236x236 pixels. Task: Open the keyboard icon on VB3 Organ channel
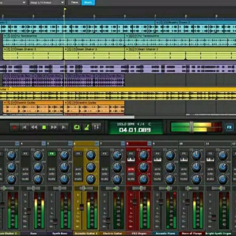[x=131, y=159]
